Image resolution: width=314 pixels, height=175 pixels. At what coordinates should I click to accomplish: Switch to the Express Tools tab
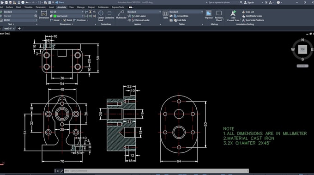[x=118, y=7]
